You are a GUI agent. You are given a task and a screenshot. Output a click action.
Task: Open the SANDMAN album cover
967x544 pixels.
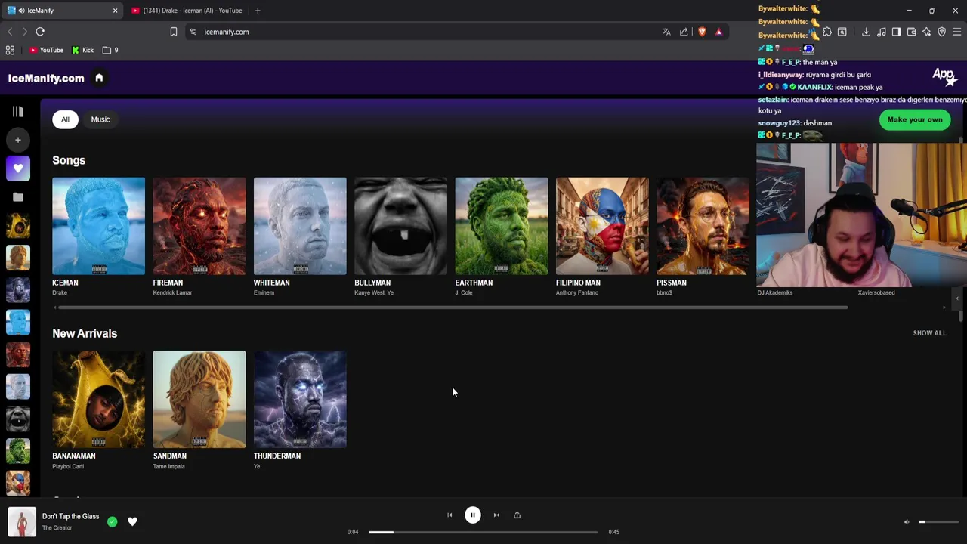point(199,399)
